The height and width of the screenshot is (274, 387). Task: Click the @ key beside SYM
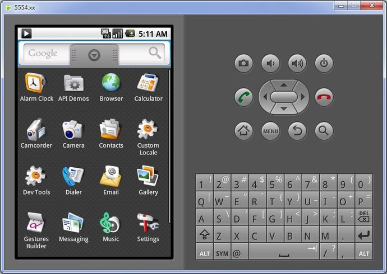point(239,252)
